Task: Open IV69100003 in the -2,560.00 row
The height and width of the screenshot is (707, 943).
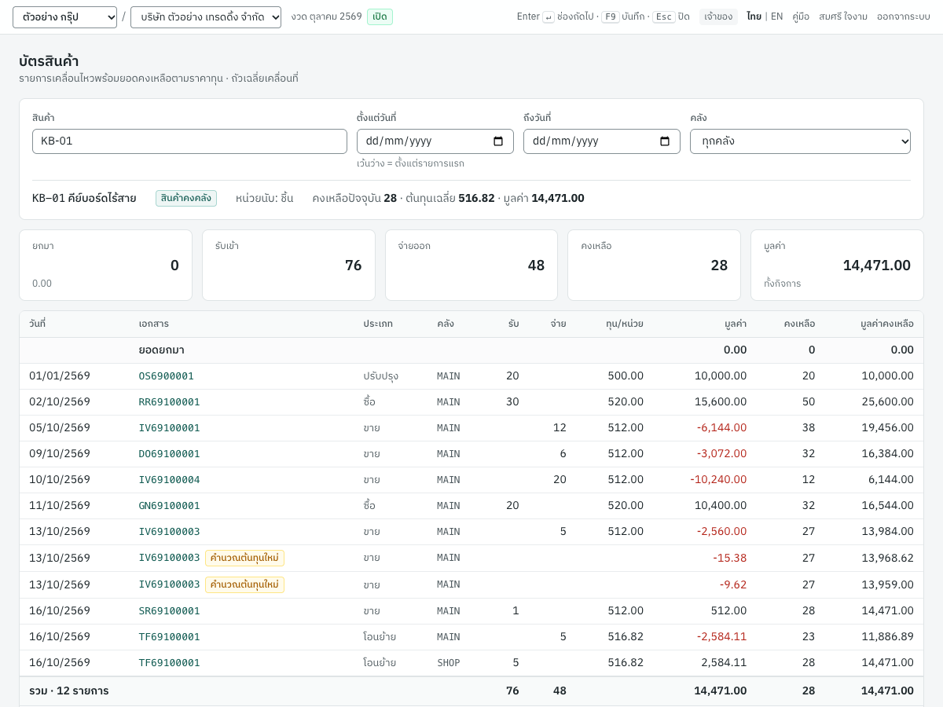Action: (170, 532)
